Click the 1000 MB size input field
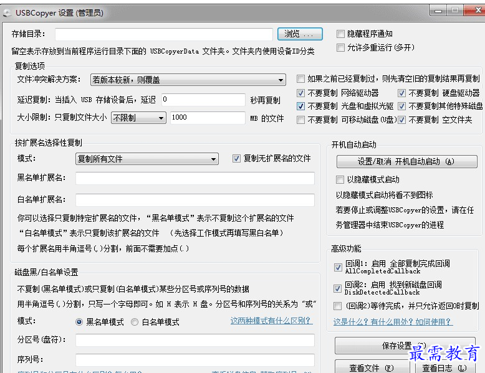Viewport: 485px width, 373px height. 208,118
